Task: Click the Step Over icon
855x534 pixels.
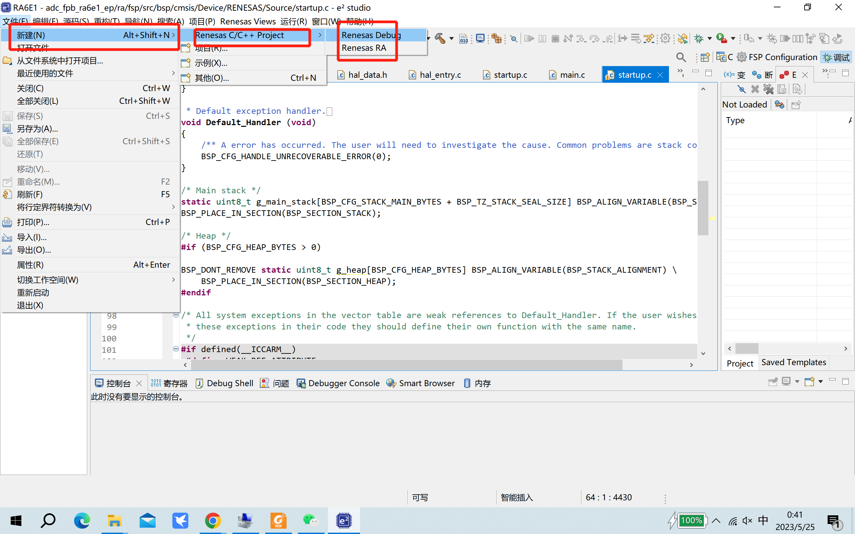Action: 595,38
